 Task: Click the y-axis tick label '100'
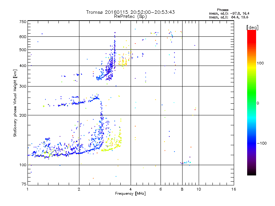[23, 165]
